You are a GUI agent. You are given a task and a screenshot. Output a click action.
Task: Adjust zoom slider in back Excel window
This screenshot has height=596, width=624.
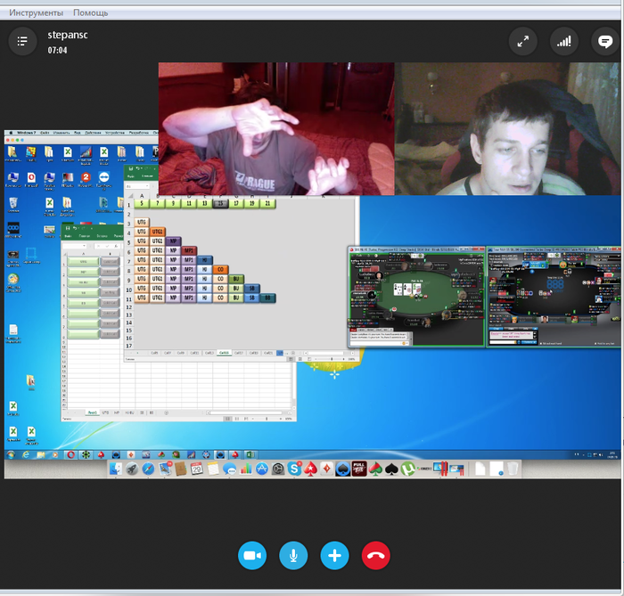[x=267, y=419]
